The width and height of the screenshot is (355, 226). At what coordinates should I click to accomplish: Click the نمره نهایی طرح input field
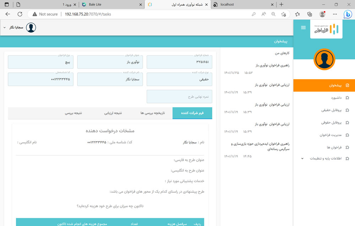click(179, 96)
